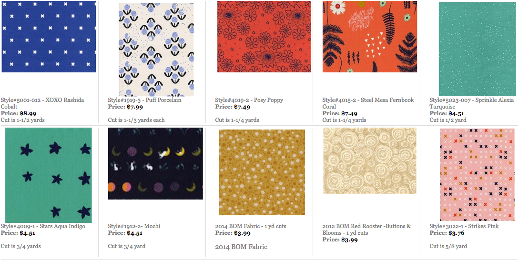Click the Sprinkle Alexia Turquoise fabric image
This screenshot has width=518, height=260.
pos(477,49)
